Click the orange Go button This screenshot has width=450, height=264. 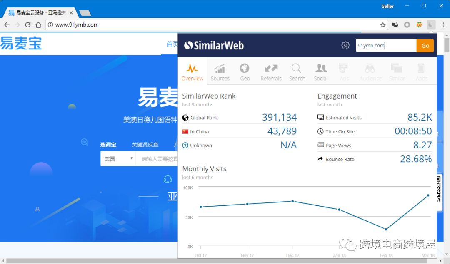[x=425, y=46]
